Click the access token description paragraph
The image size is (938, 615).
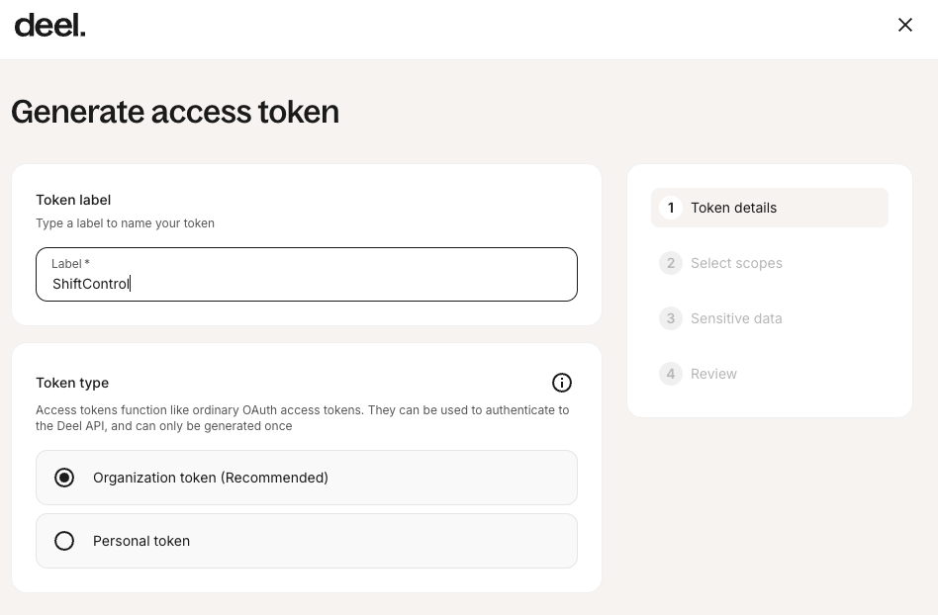[x=302, y=417]
